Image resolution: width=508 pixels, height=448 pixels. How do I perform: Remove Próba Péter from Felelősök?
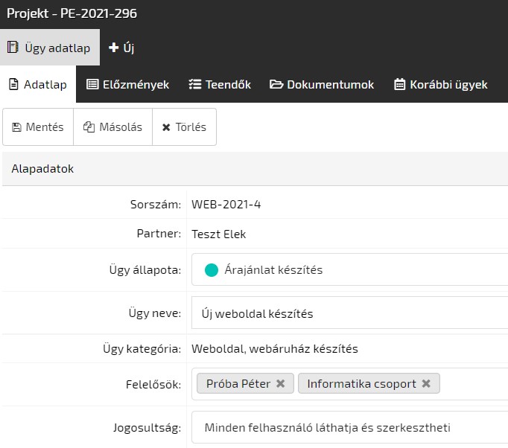(x=280, y=384)
